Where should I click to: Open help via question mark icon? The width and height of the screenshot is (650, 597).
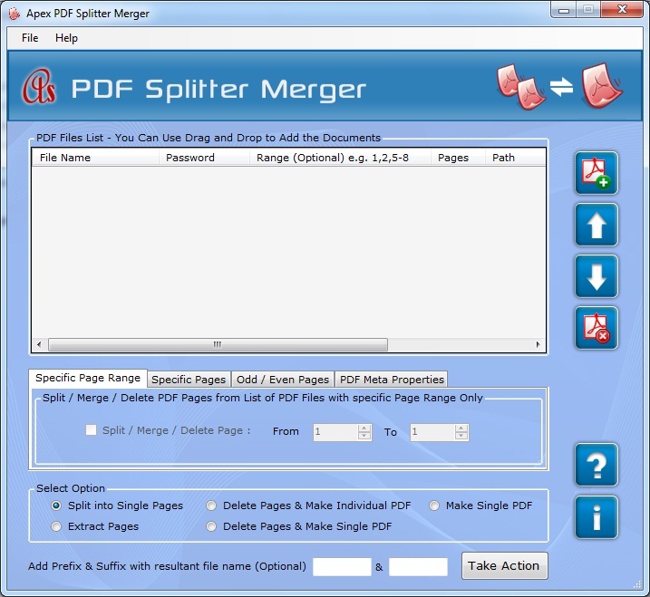tap(597, 465)
